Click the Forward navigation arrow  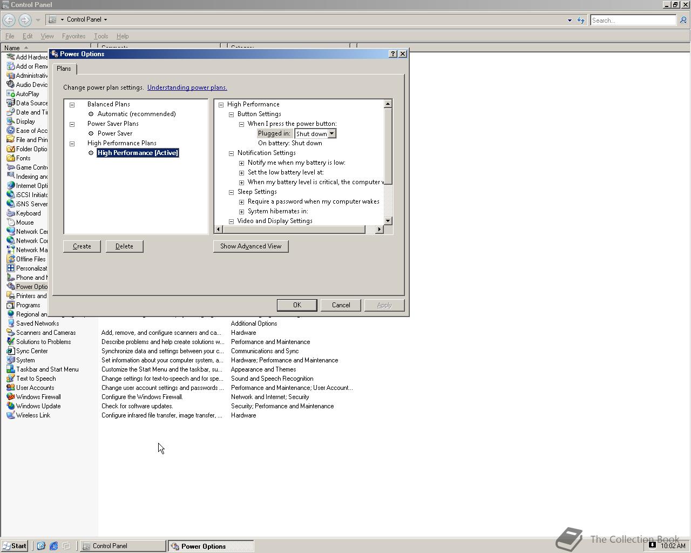click(25, 20)
